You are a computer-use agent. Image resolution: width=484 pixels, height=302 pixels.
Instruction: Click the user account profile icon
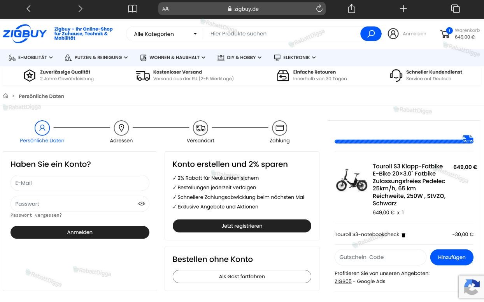[x=393, y=34]
